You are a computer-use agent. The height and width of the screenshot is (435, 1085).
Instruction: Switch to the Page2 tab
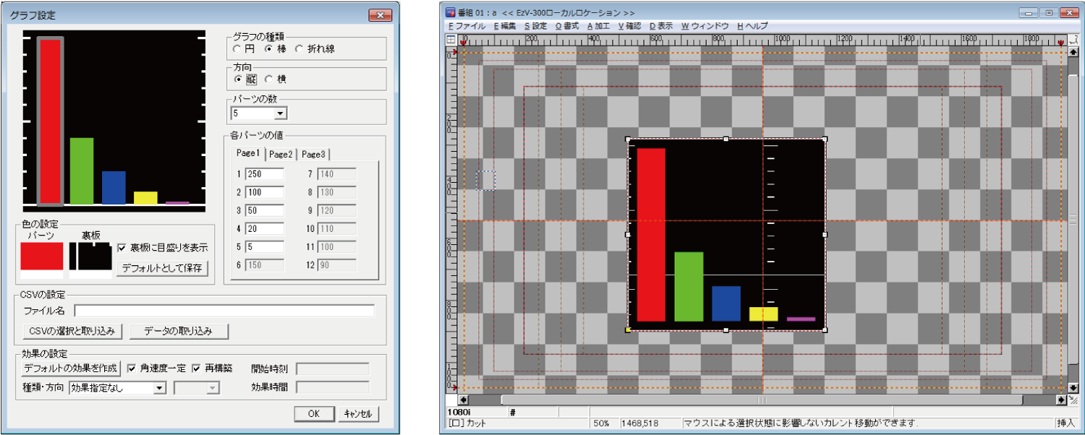pyautogui.click(x=281, y=154)
